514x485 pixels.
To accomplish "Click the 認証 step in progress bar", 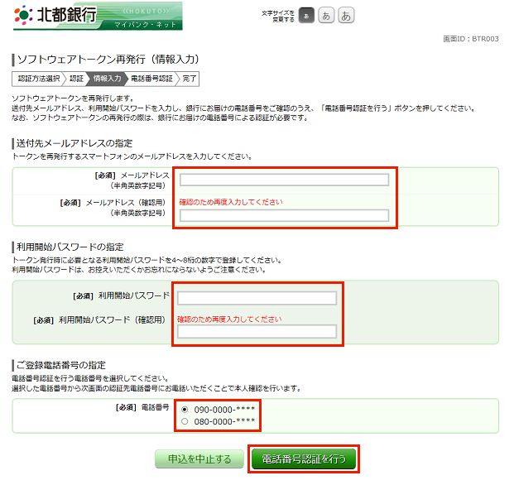I will point(77,79).
